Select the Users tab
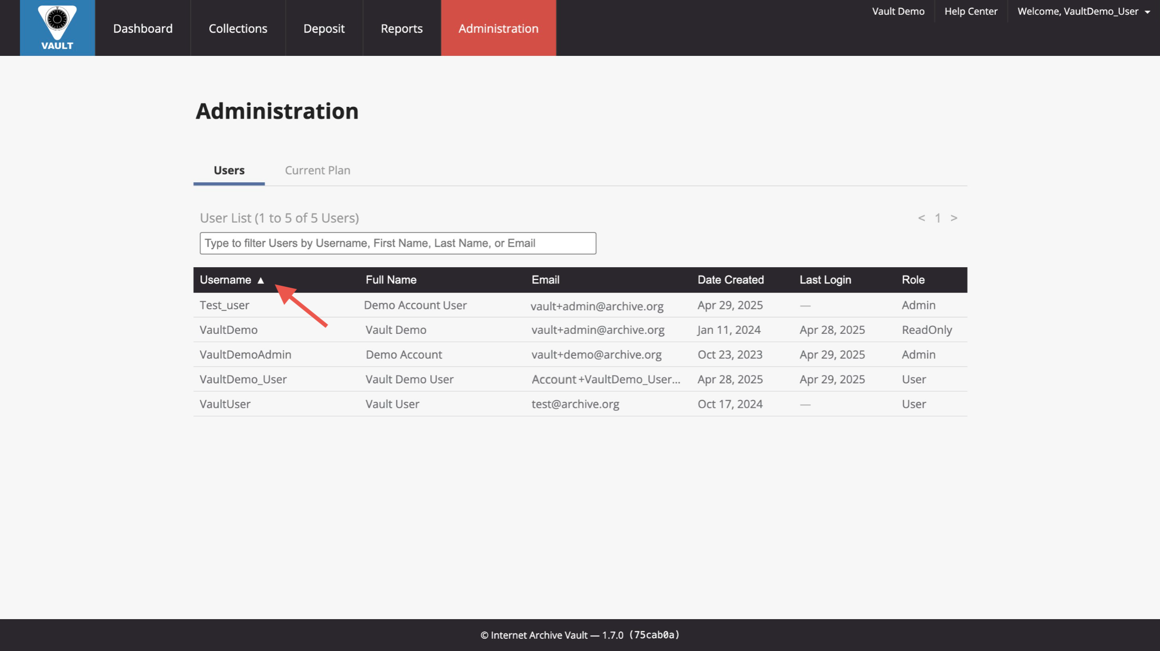1160x651 pixels. click(229, 170)
